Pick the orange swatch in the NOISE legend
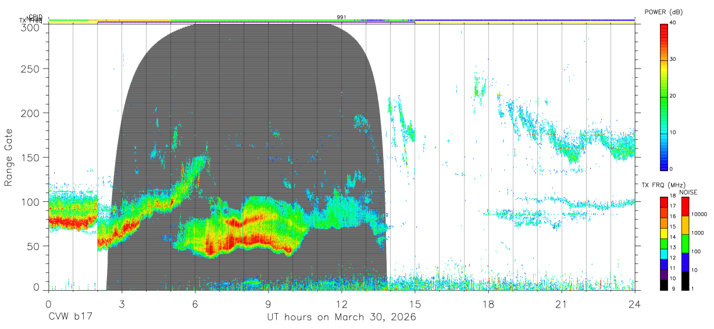Viewport: 714px width, 329px height. tap(685, 225)
